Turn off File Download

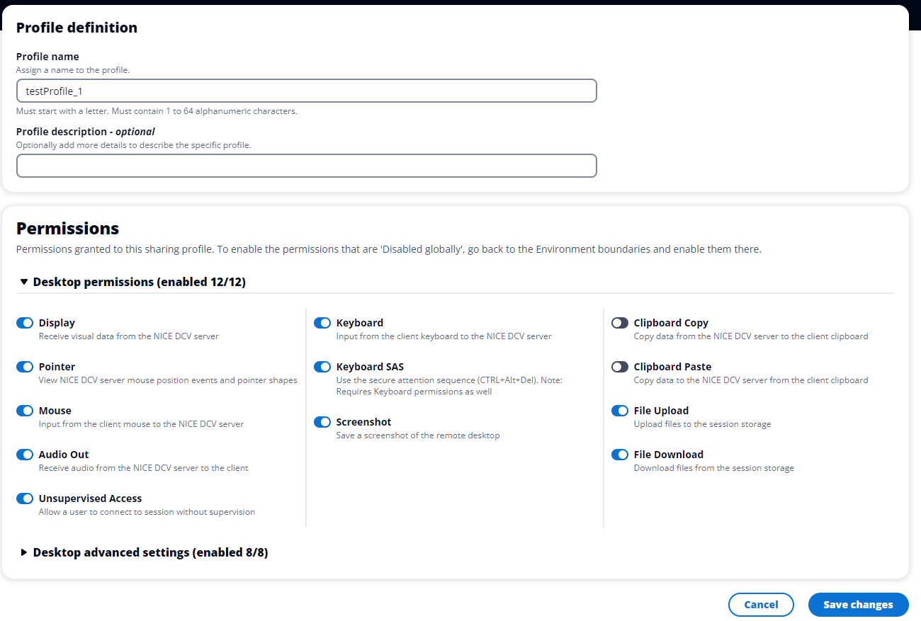(x=620, y=455)
